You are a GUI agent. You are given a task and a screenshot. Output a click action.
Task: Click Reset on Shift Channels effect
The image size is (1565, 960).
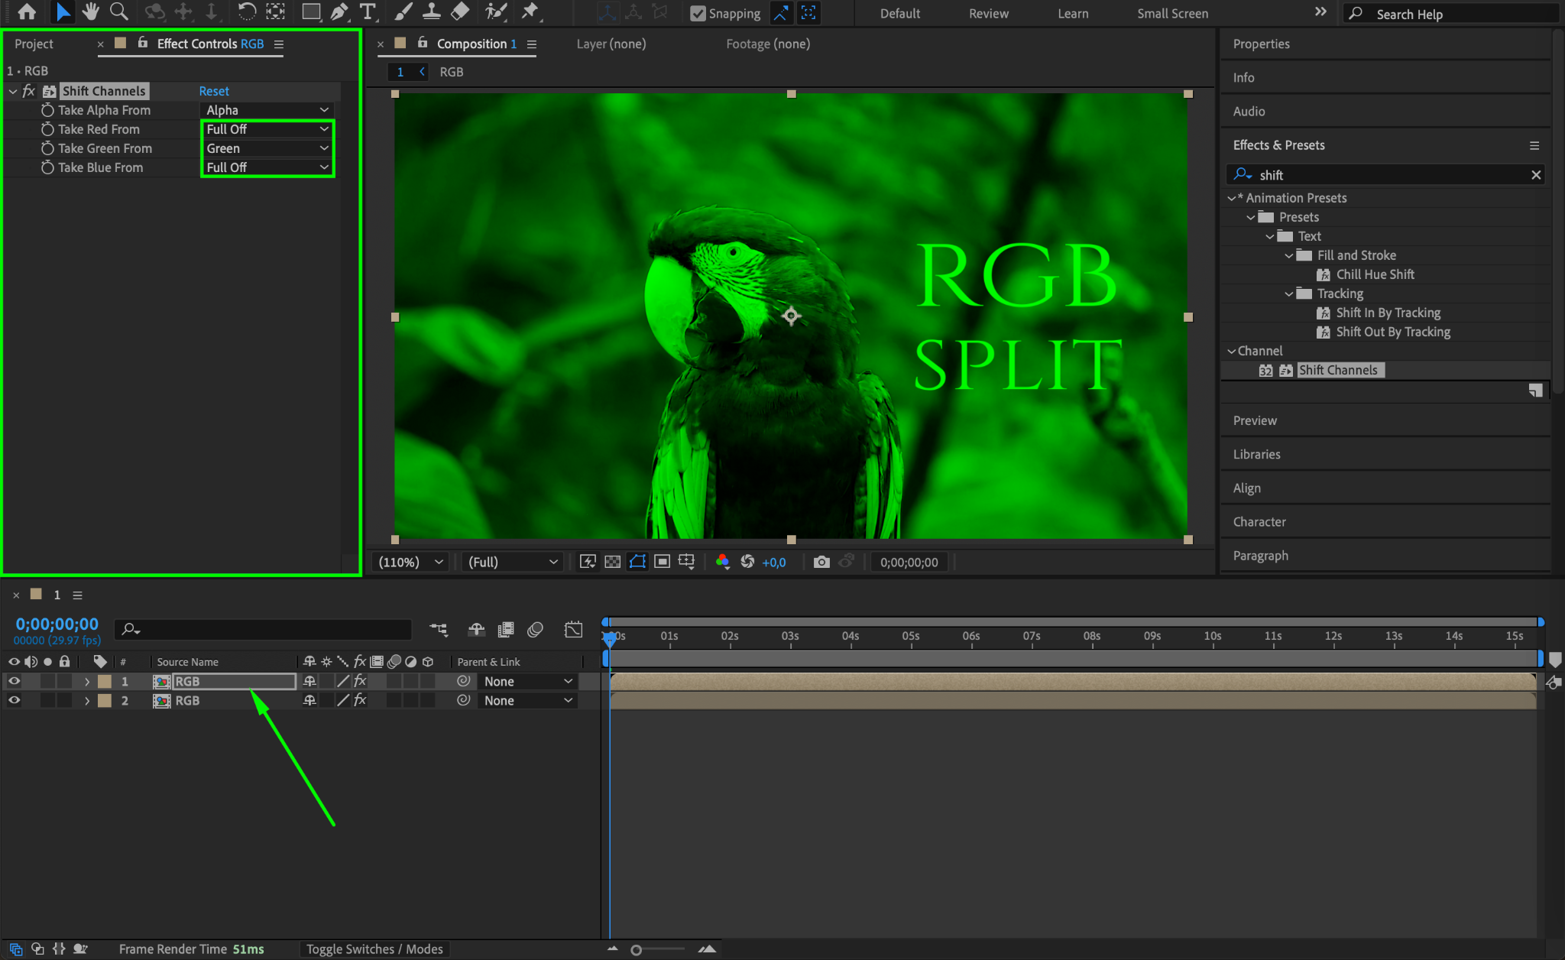(214, 91)
